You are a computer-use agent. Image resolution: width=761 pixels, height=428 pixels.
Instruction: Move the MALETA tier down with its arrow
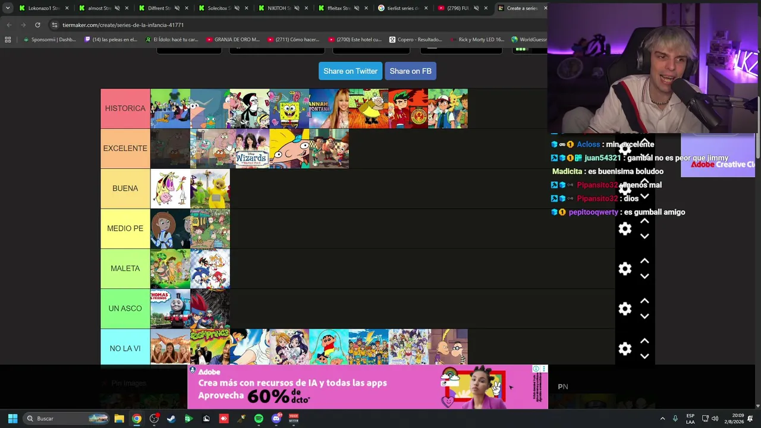(644, 276)
